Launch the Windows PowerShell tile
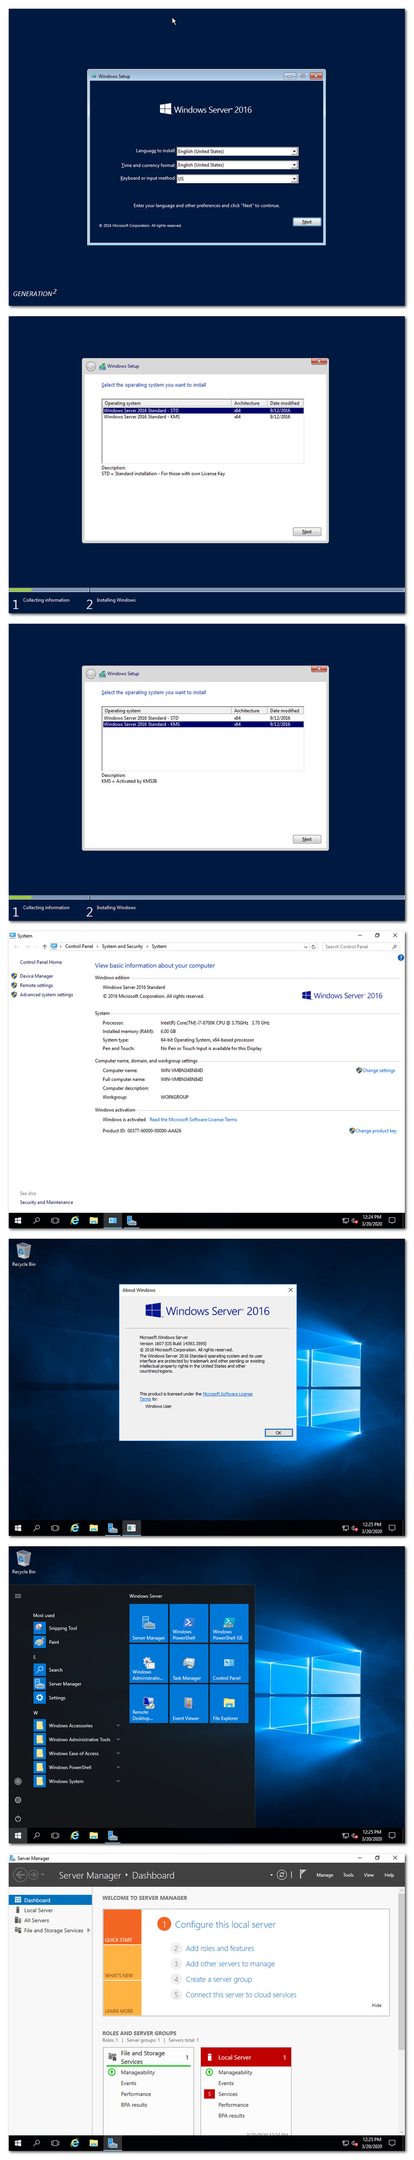This screenshot has width=414, height=2160. pos(189,1623)
